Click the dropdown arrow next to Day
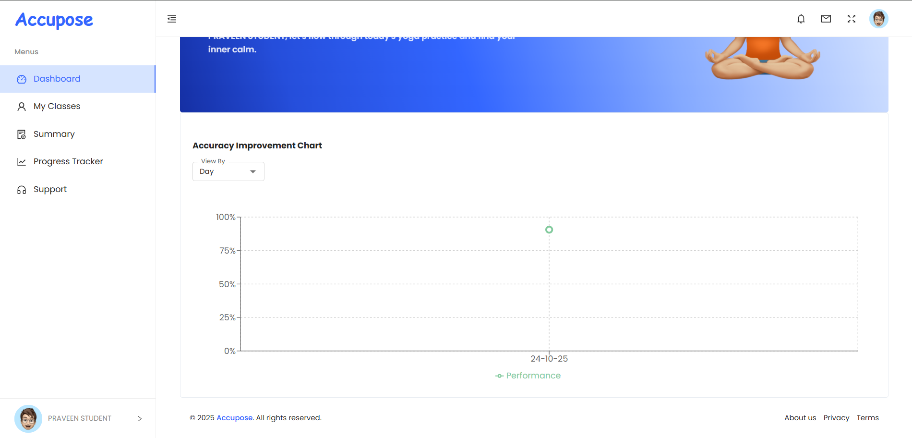912x438 pixels. [253, 171]
